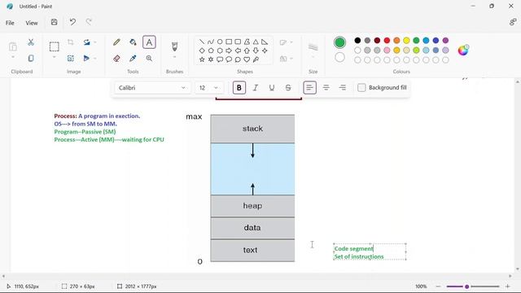Click the vertical scrollbar down arrow
Viewport: 521px width, 293px height.
(x=518, y=269)
